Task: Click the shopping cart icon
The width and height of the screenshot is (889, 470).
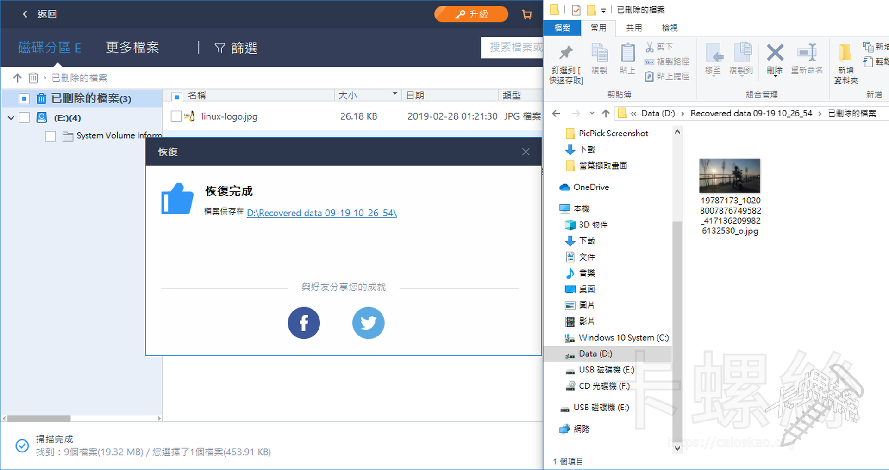Action: pos(526,14)
